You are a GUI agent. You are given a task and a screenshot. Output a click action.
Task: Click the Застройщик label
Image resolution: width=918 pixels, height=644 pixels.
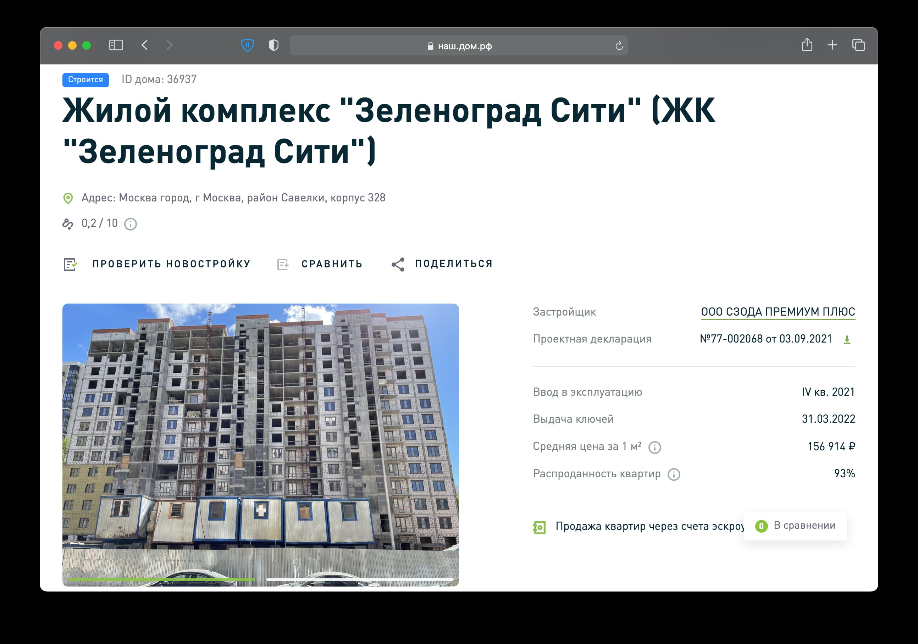point(564,312)
